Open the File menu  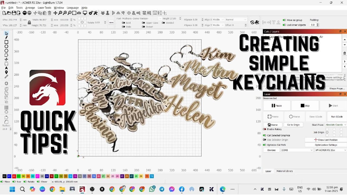point(4,8)
